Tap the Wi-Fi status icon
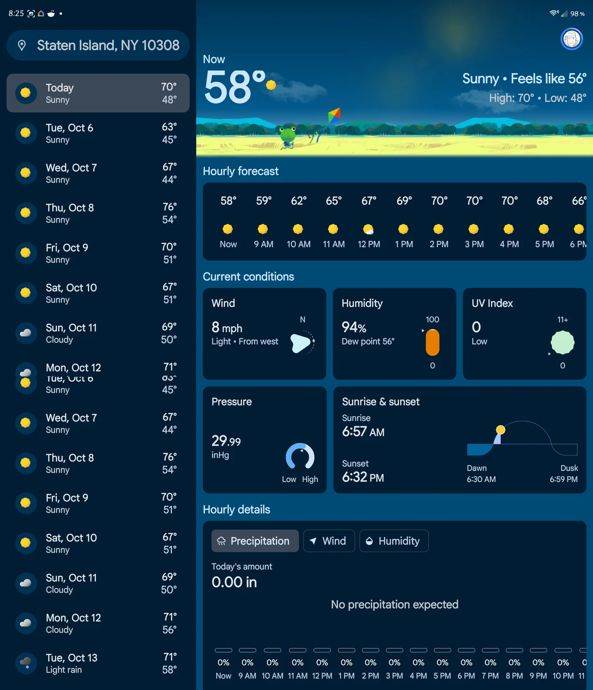The image size is (593, 690). point(554,13)
